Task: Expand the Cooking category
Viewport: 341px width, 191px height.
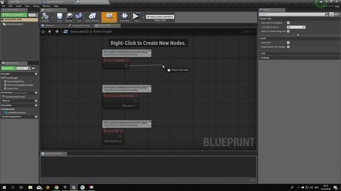Action: [259, 58]
